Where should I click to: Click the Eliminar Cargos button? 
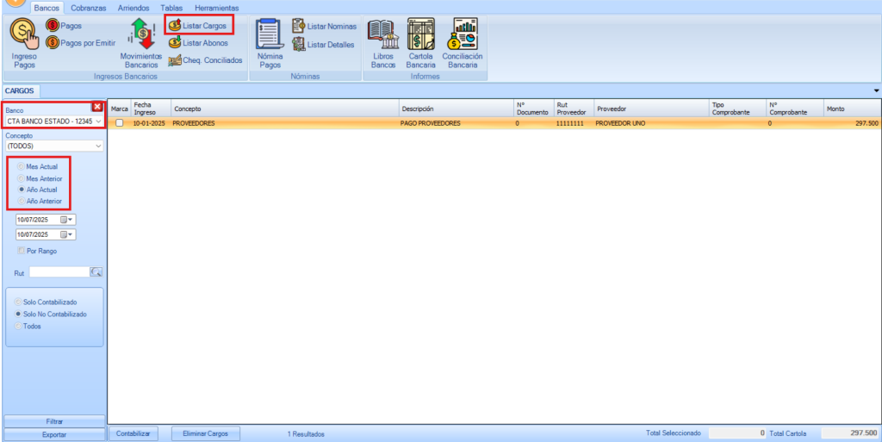pos(205,433)
